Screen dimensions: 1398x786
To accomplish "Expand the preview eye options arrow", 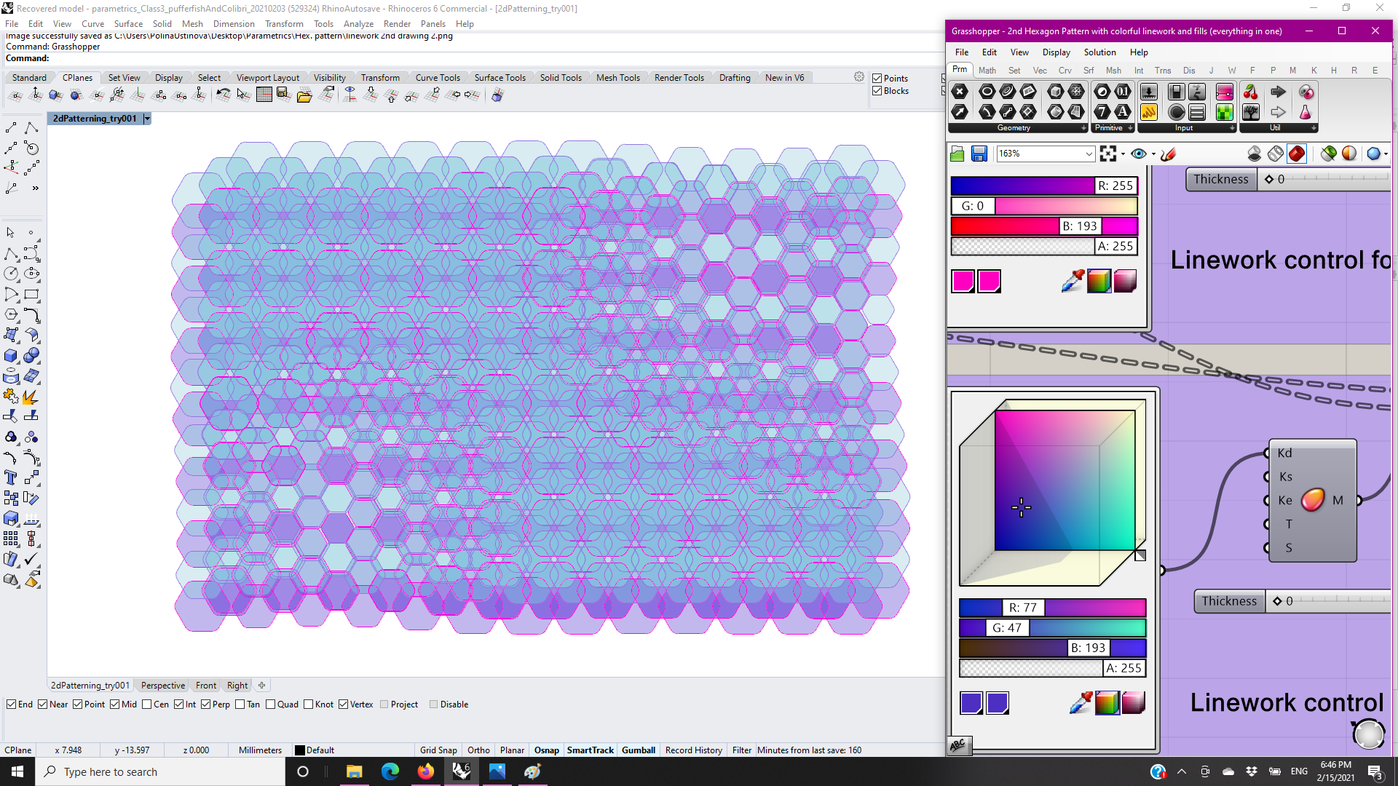I will pyautogui.click(x=1153, y=154).
